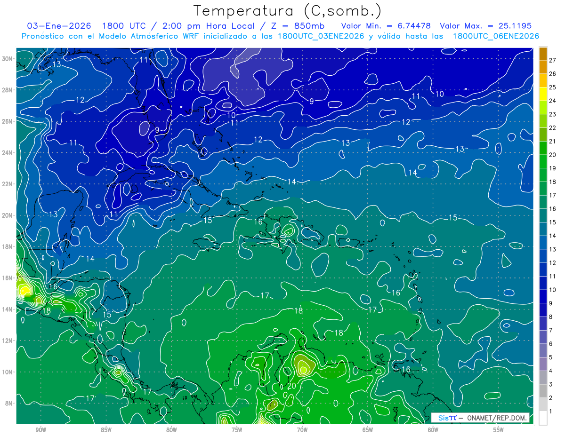Pick the dark orange top swatch above 27
Screen dimensions: 565x436
click(543, 54)
